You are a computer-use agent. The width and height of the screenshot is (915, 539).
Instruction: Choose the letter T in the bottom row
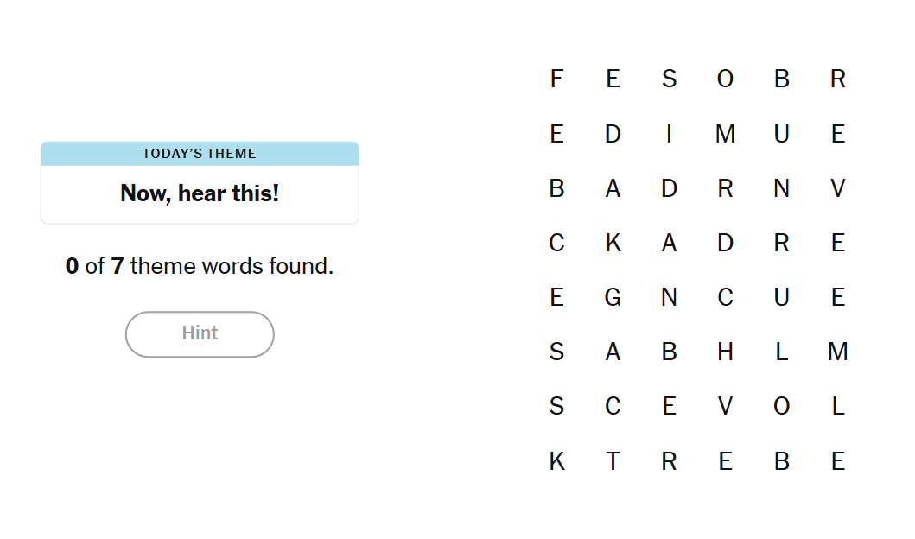tap(613, 461)
